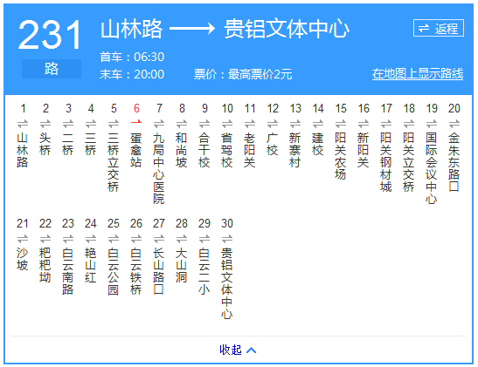This screenshot has height=367, width=478.
Task: Click the transfer arrows icon above 长山路口
Action: 159,239
